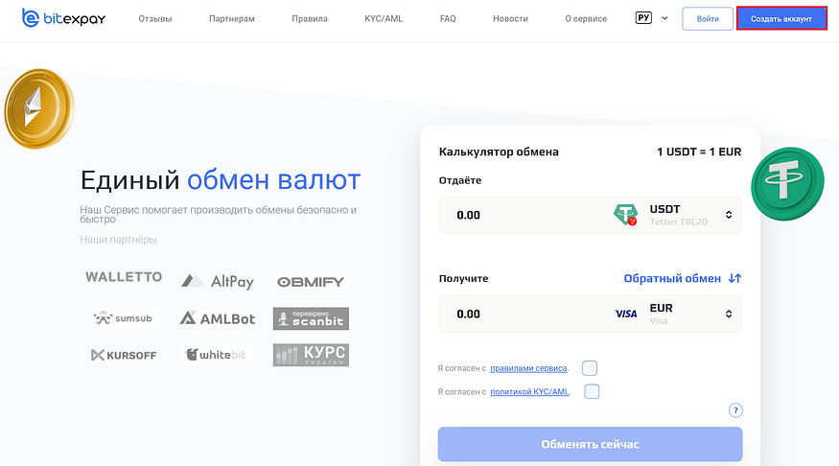The image size is (839, 466).
Task: Click the USDT Tether icon in Отдаёте
Action: point(625,215)
